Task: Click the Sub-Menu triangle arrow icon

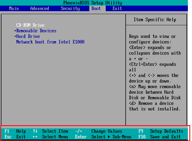Action: 109,137
